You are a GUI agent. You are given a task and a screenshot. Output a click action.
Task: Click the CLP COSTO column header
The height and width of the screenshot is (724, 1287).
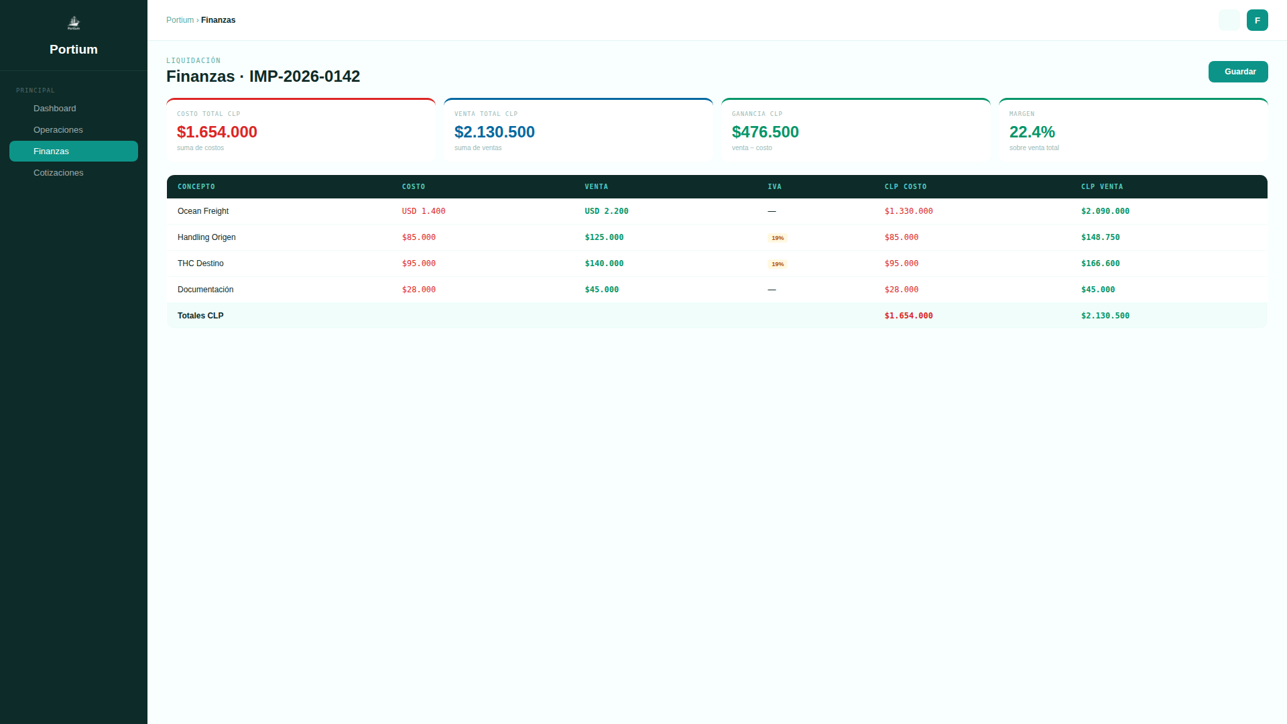pos(906,187)
